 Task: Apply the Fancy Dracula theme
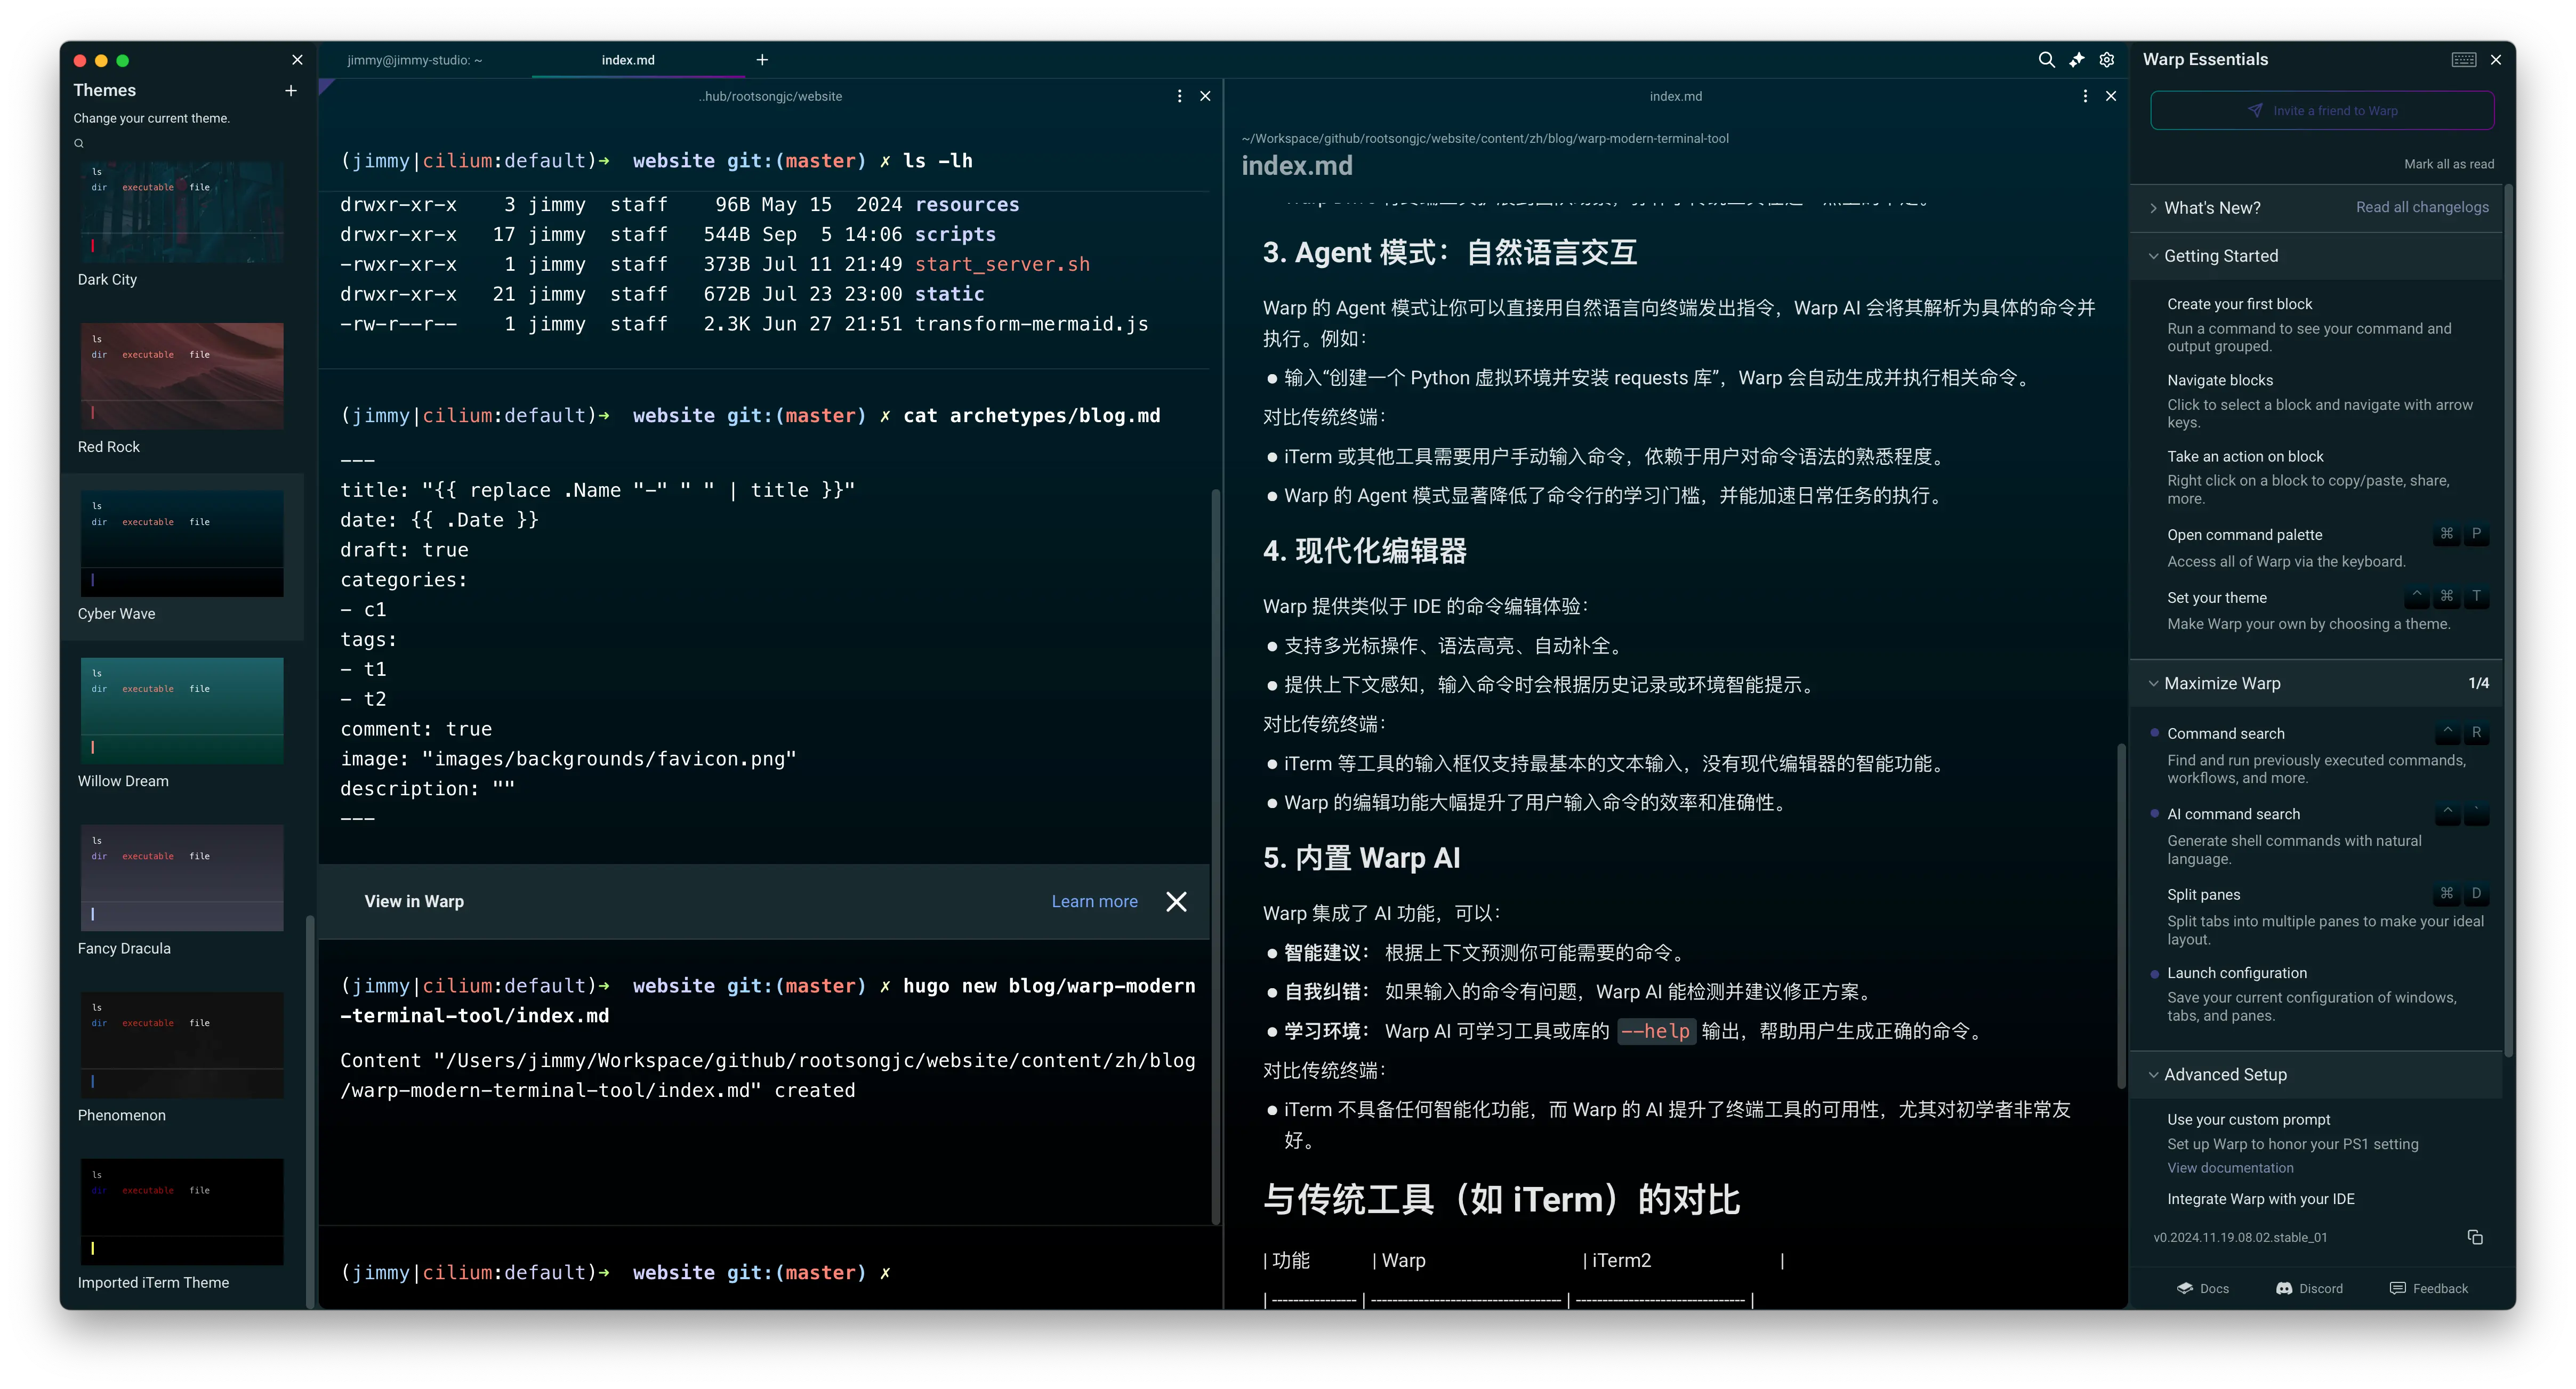click(x=182, y=877)
